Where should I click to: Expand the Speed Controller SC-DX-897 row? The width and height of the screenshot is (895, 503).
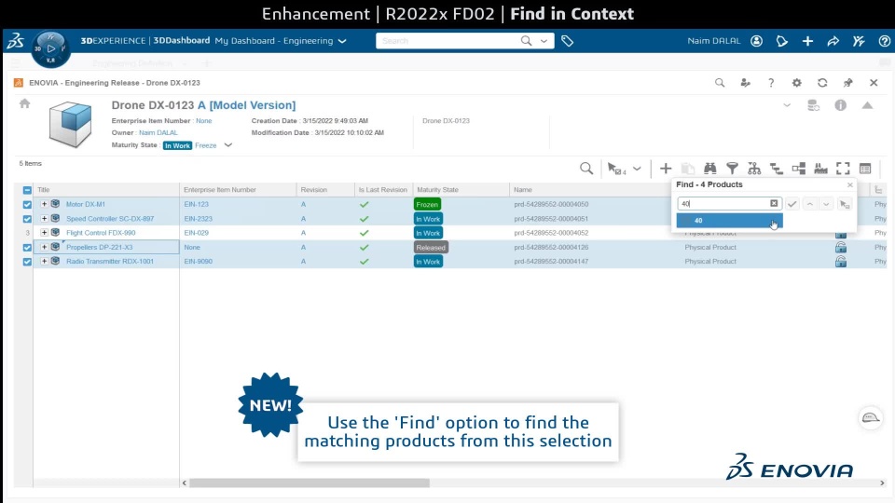tap(44, 218)
